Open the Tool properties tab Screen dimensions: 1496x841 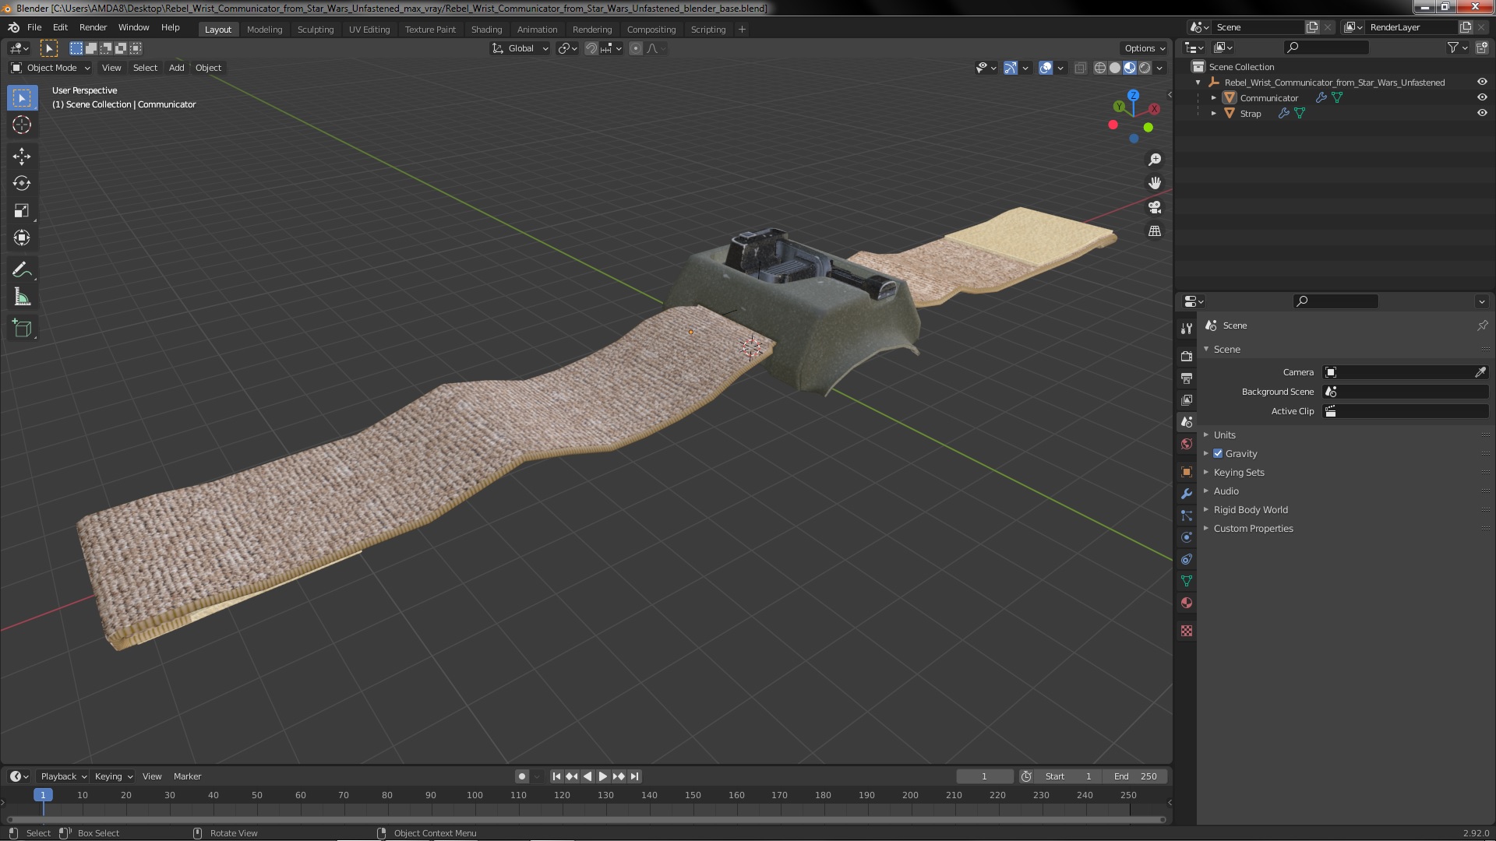[x=1187, y=329]
